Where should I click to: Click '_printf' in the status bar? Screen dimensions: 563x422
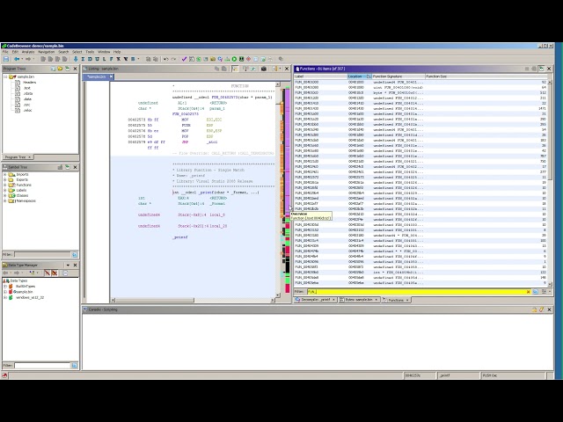(x=445, y=375)
